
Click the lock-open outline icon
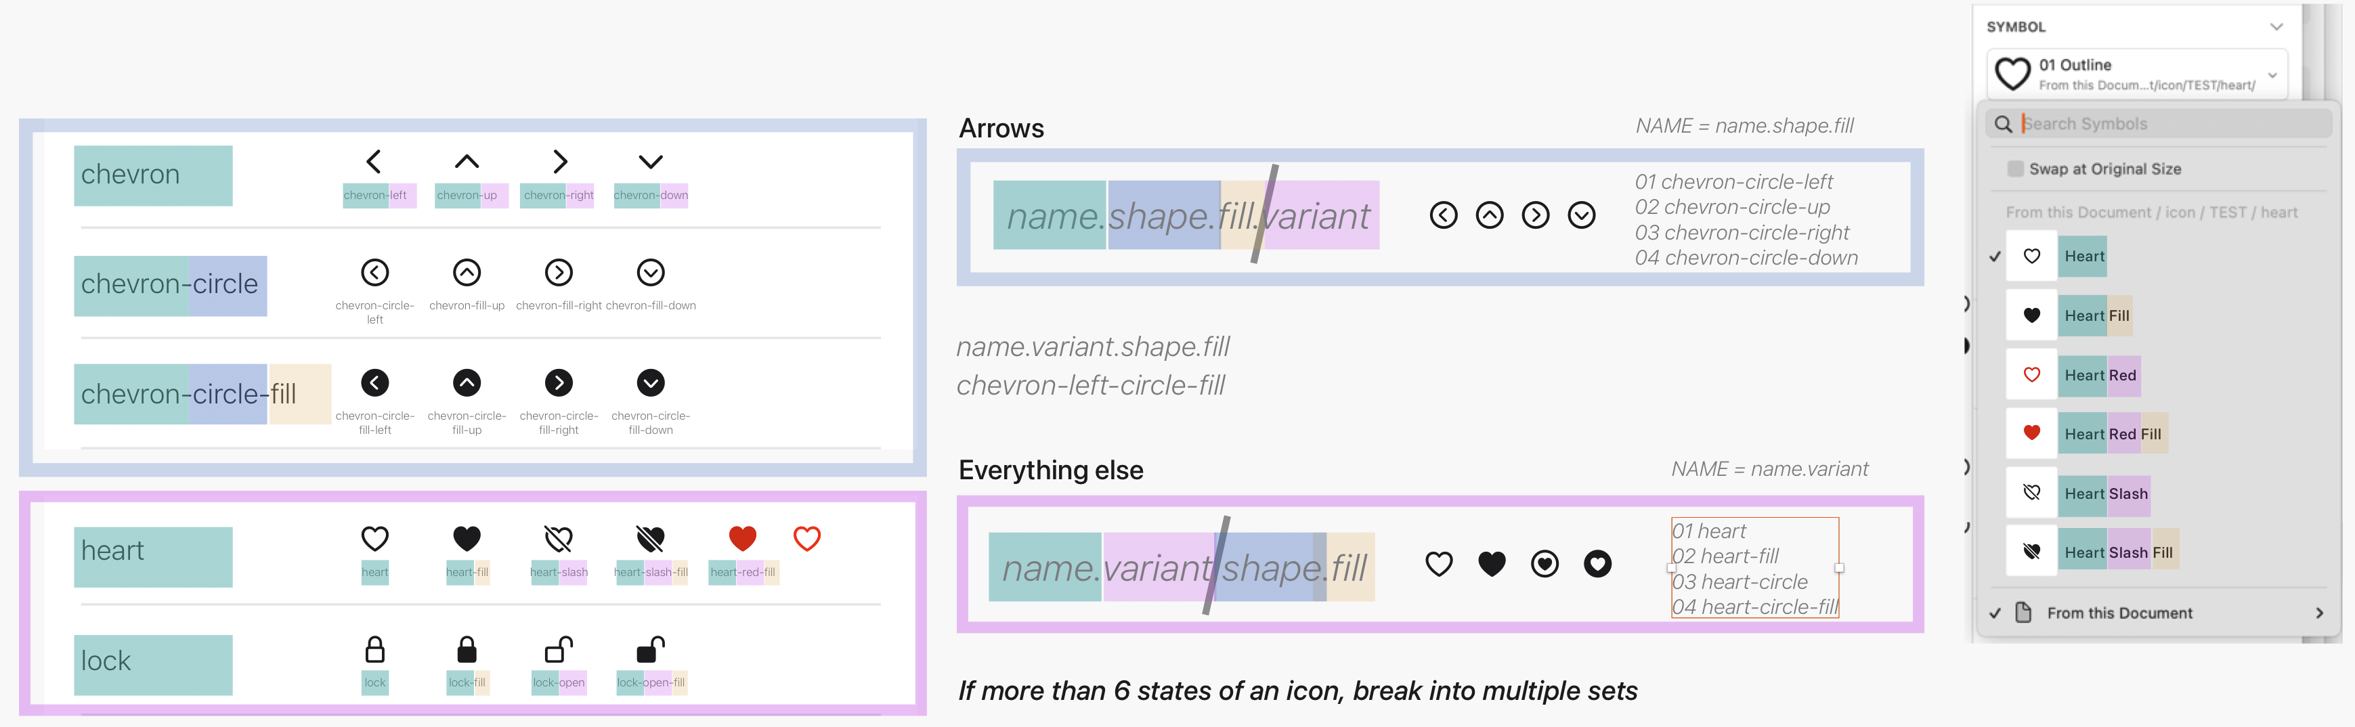(x=559, y=649)
